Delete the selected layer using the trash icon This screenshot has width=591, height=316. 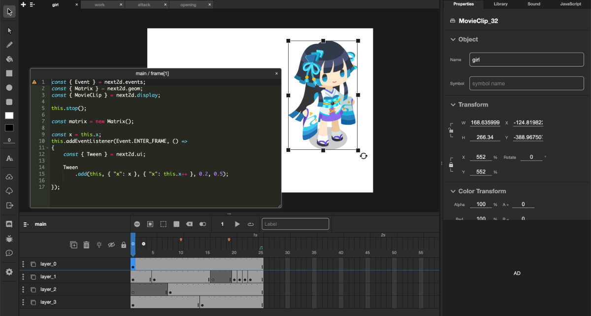pyautogui.click(x=86, y=245)
